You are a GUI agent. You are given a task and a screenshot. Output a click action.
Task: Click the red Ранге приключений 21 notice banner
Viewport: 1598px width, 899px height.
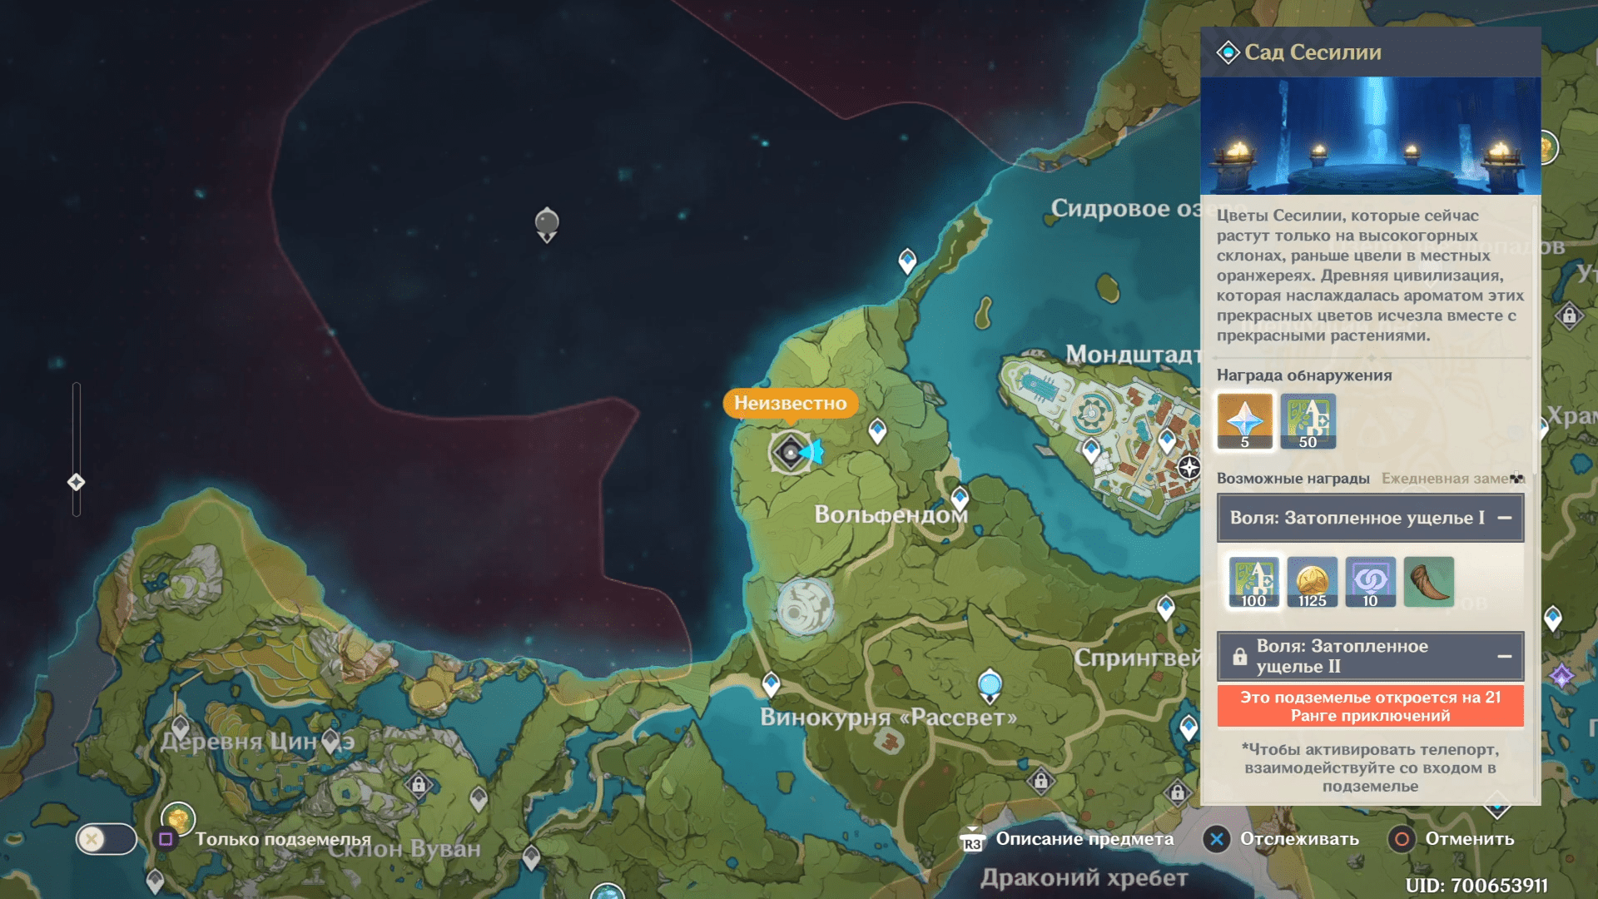coord(1370,706)
